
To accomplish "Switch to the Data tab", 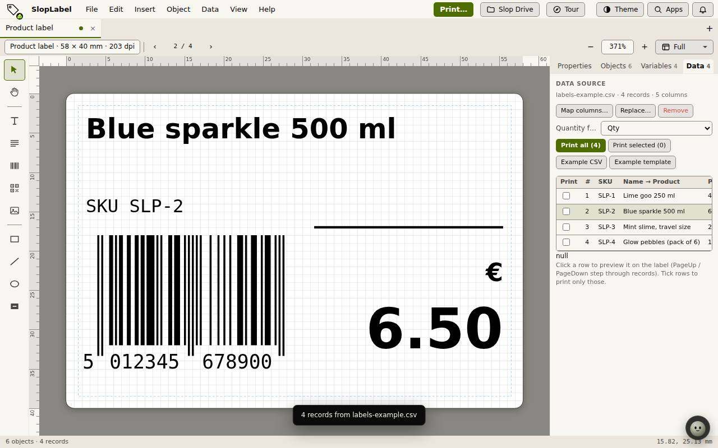I will point(698,66).
